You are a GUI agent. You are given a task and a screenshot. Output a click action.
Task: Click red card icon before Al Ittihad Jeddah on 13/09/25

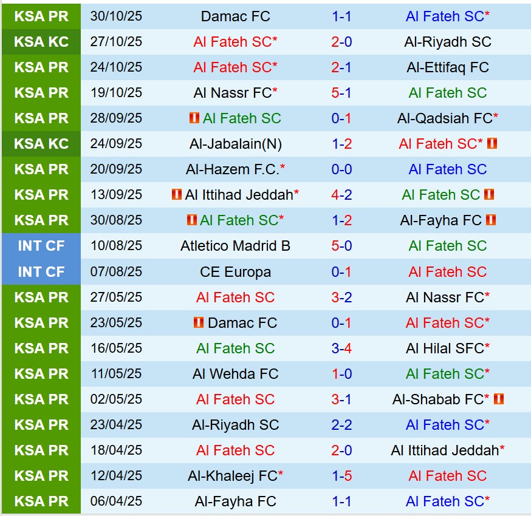tap(177, 195)
